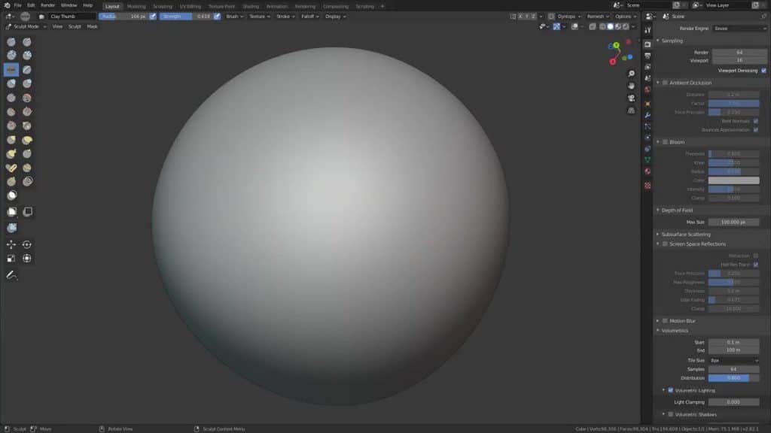Viewport: 771px width, 433px height.
Task: Select the Draw brush at top of toolbar
Action: pyautogui.click(x=11, y=43)
